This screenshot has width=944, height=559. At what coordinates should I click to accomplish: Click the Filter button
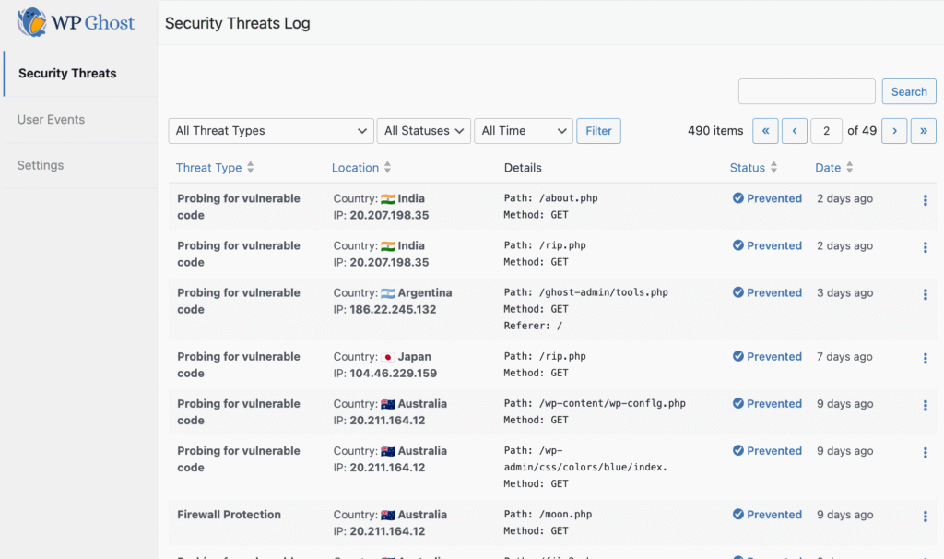[x=598, y=131]
